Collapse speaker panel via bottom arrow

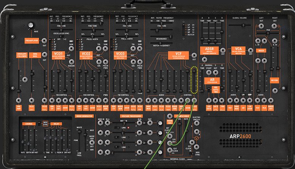239,157
